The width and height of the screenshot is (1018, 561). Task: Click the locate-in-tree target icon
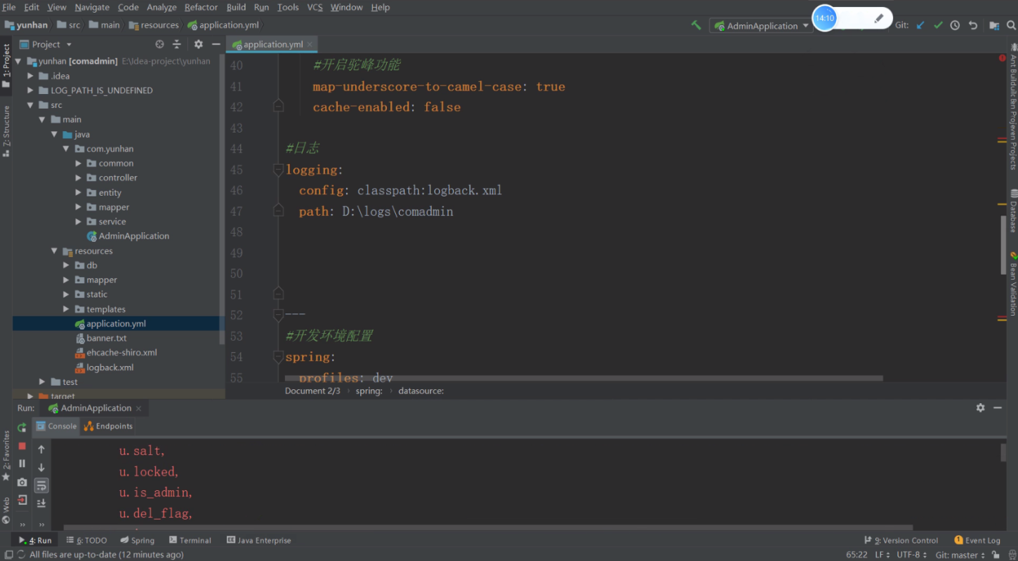159,44
